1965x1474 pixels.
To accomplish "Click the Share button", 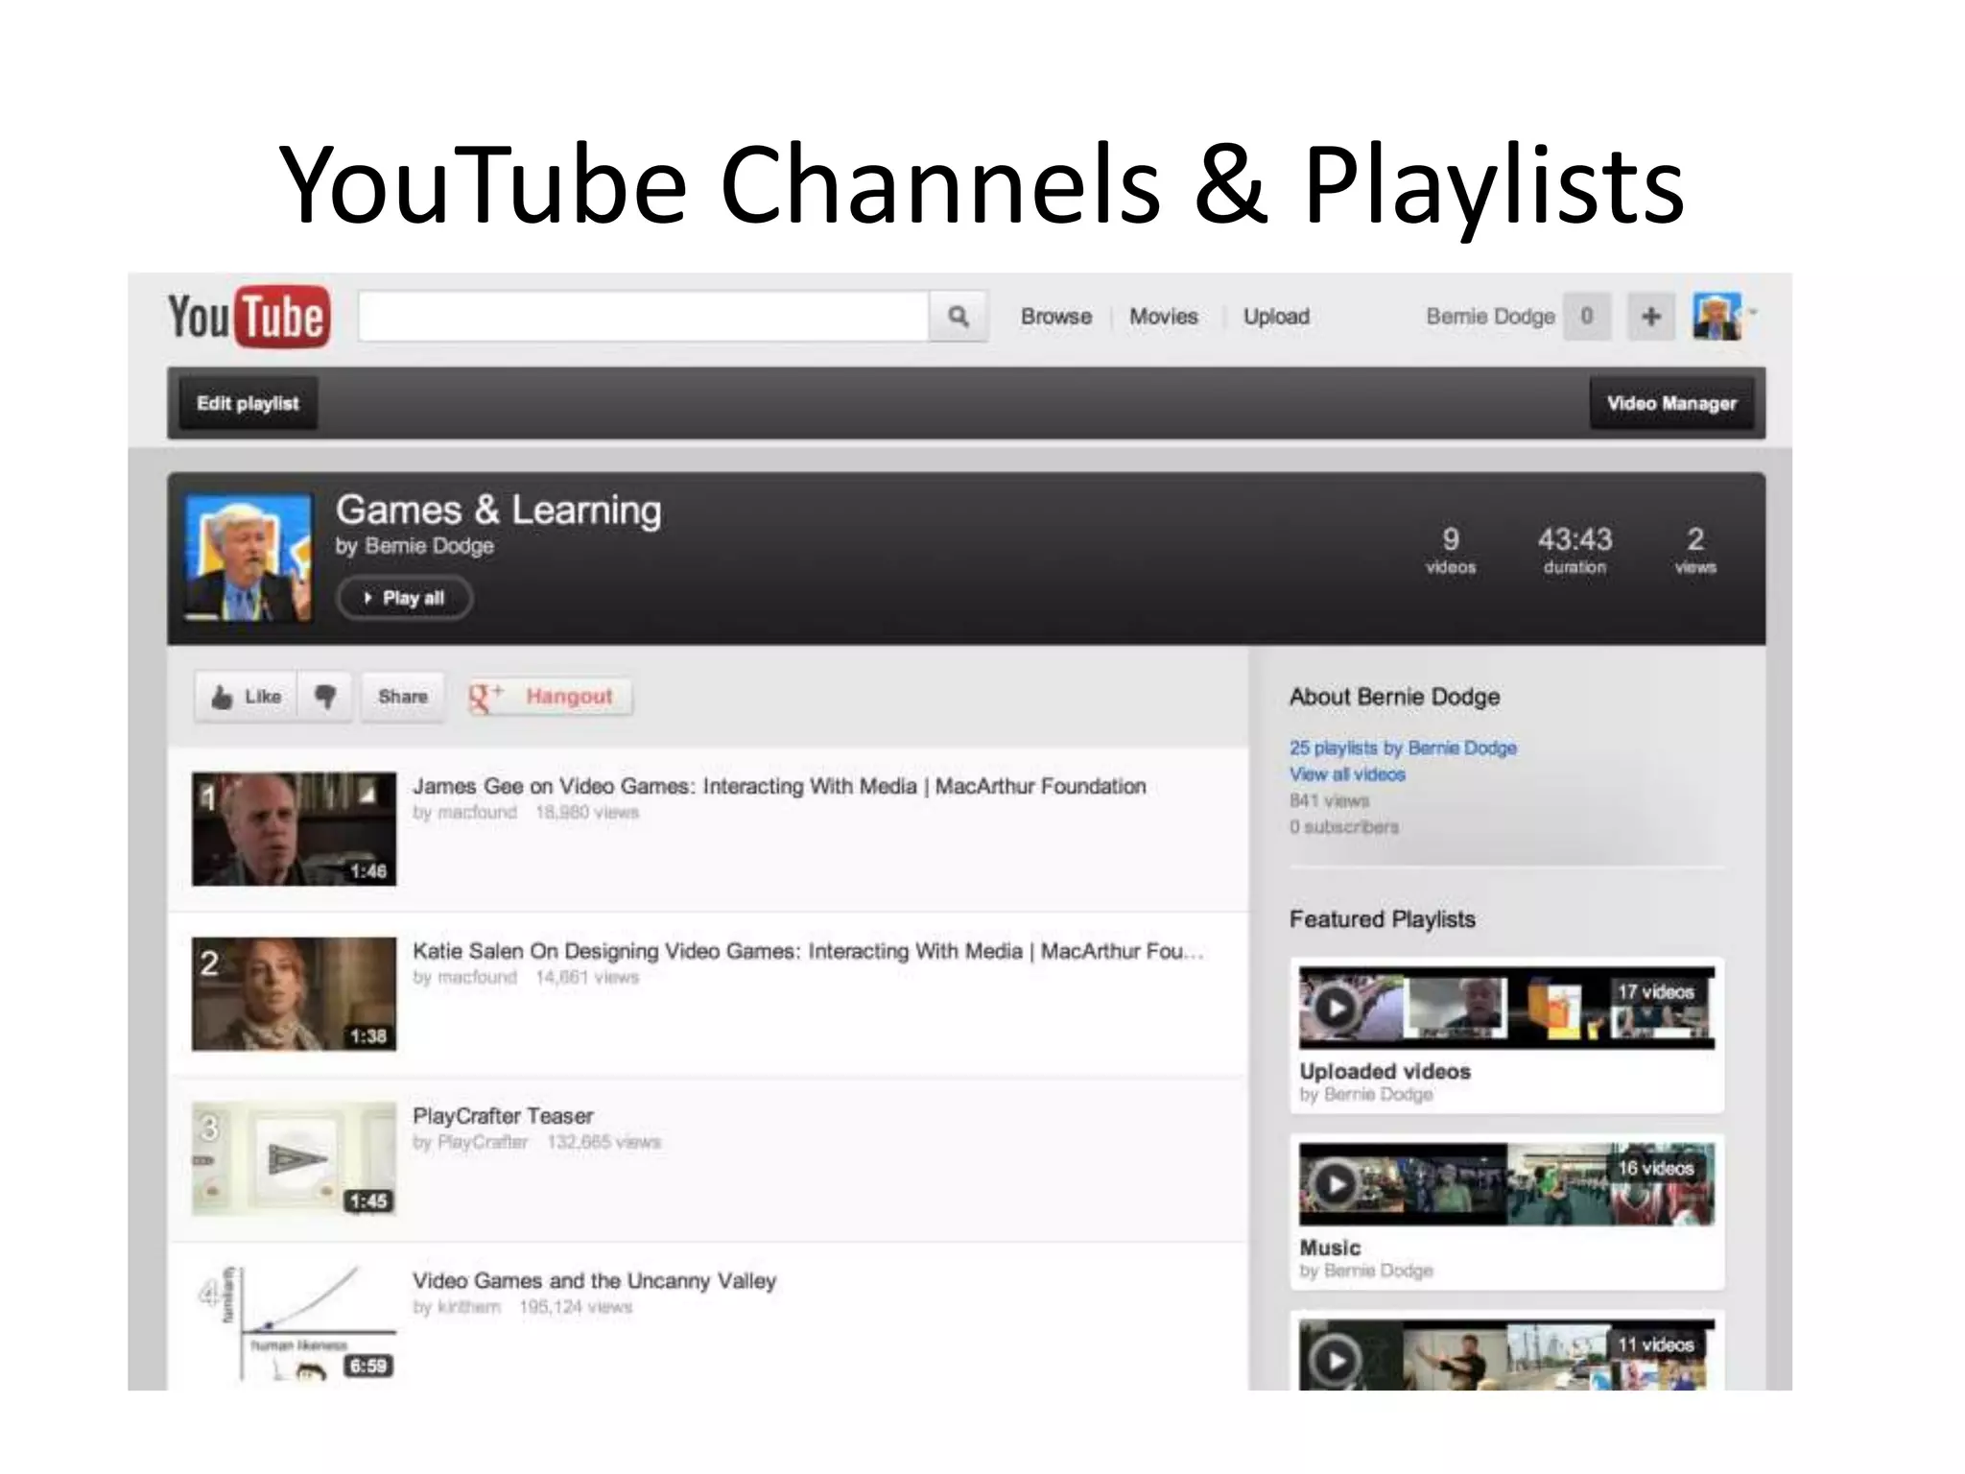I will (x=403, y=697).
